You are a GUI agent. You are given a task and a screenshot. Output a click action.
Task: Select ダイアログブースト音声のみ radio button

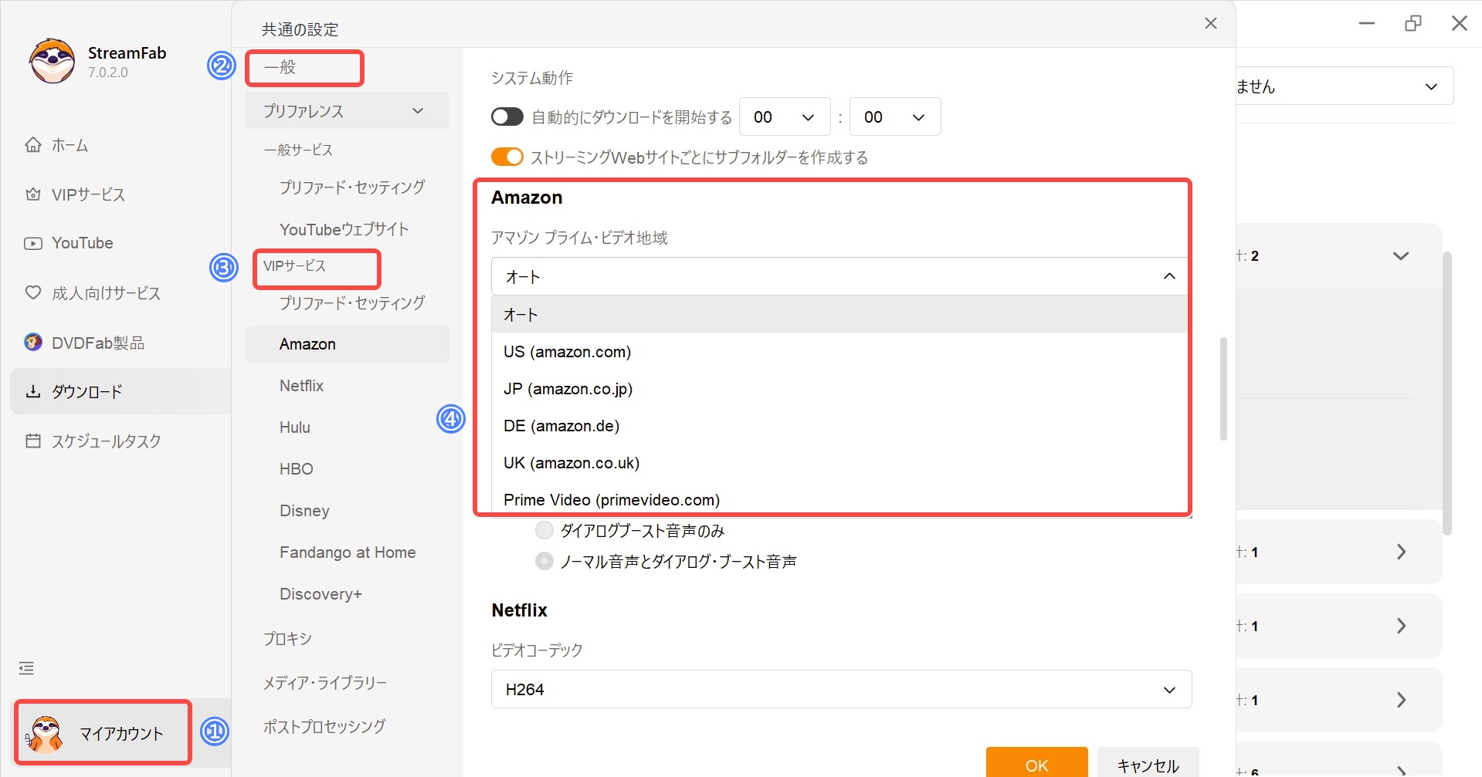544,530
